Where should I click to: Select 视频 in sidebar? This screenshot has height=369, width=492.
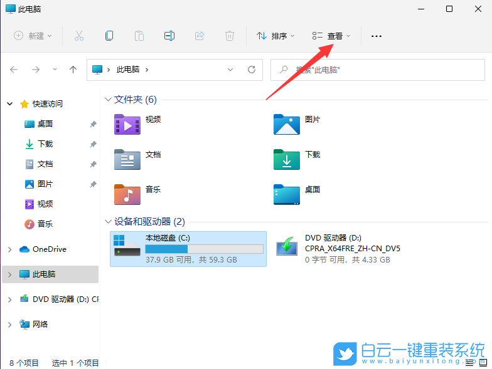click(x=45, y=204)
